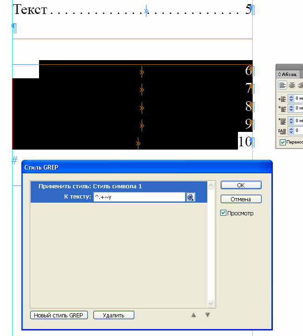Select the align center paragraph icon
Screen dimensions: 303x336
tap(292, 85)
